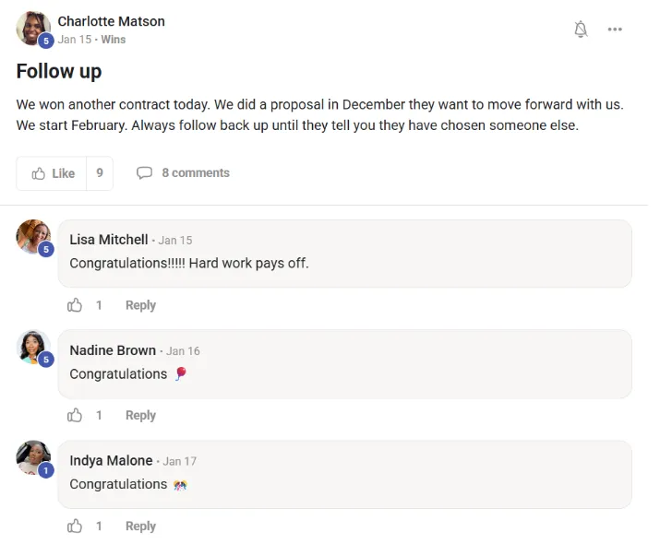Reply to Lisa Mitchell's comment
The image size is (660, 544).
[x=140, y=305]
